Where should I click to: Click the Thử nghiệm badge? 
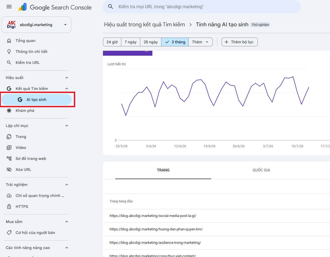260,25
